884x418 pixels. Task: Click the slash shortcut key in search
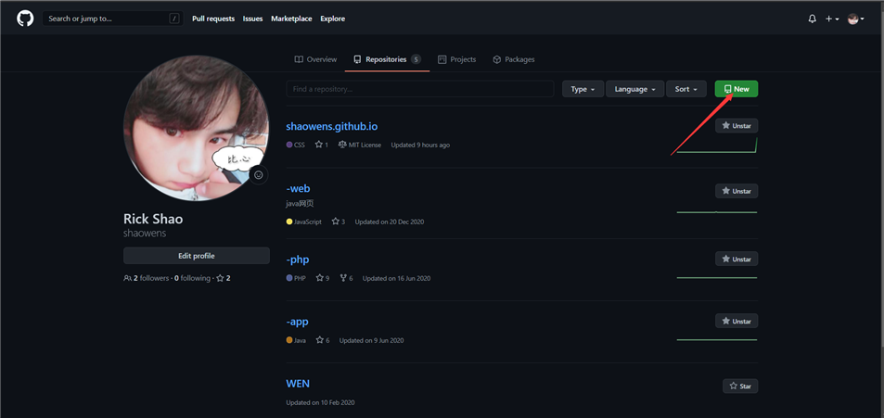(173, 19)
